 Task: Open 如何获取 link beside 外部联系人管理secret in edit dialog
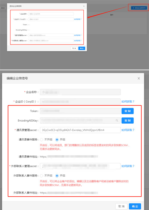(128, 166)
